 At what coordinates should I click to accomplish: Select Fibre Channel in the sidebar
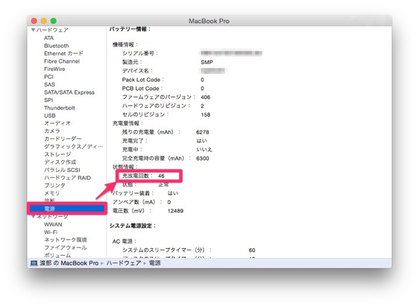[62, 61]
